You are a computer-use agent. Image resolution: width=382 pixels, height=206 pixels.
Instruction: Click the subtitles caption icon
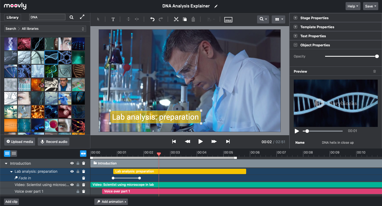228,19
